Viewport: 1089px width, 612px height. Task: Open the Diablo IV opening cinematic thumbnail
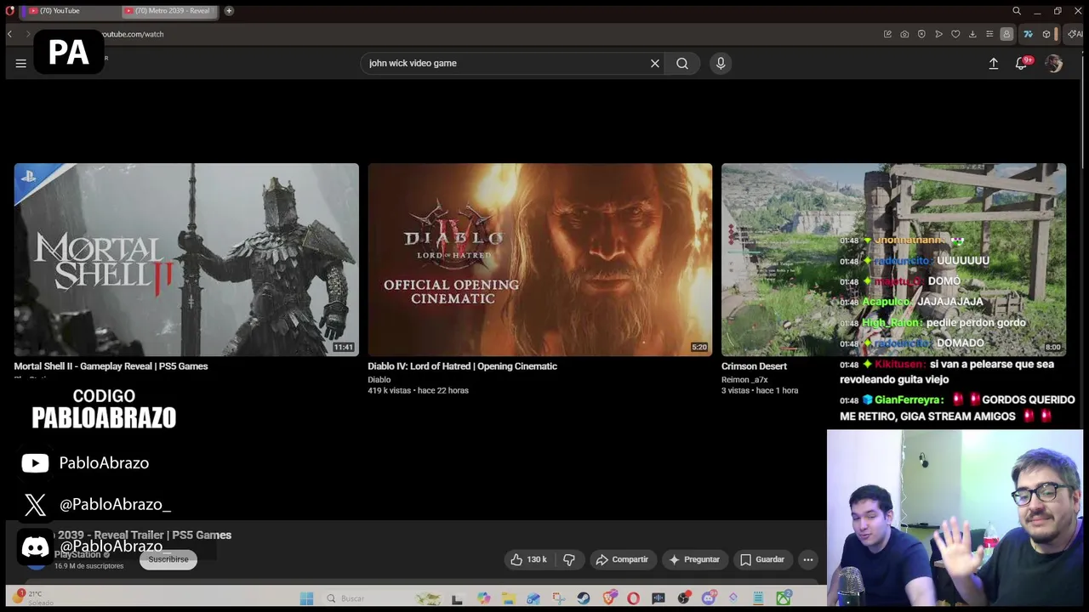pyautogui.click(x=540, y=259)
